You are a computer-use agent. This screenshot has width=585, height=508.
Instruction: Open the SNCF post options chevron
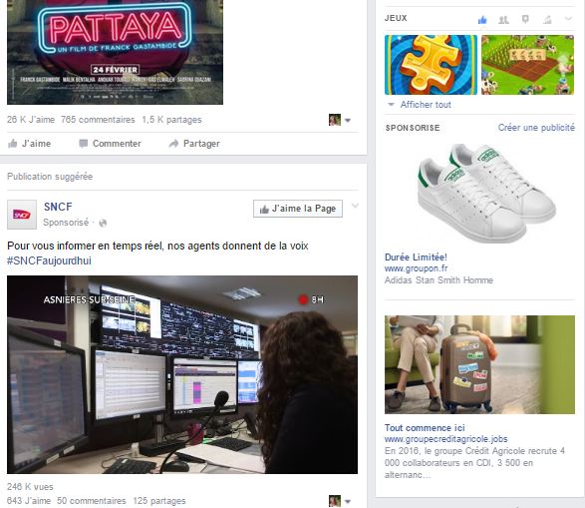tap(355, 206)
